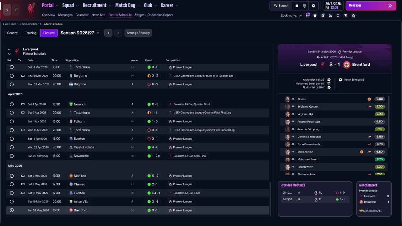Select the radio button for Brighton fixture
The image size is (402, 226).
[x=12, y=84]
